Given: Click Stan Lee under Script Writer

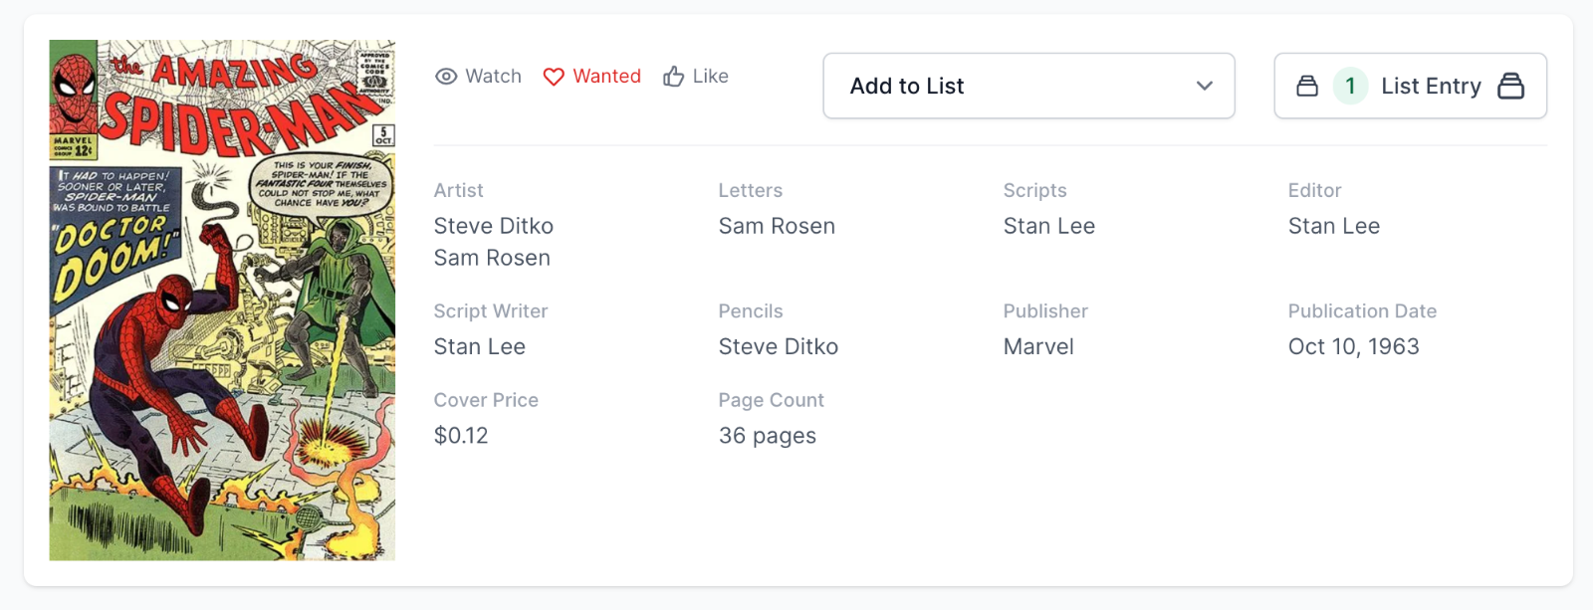Looking at the screenshot, I should click(479, 346).
